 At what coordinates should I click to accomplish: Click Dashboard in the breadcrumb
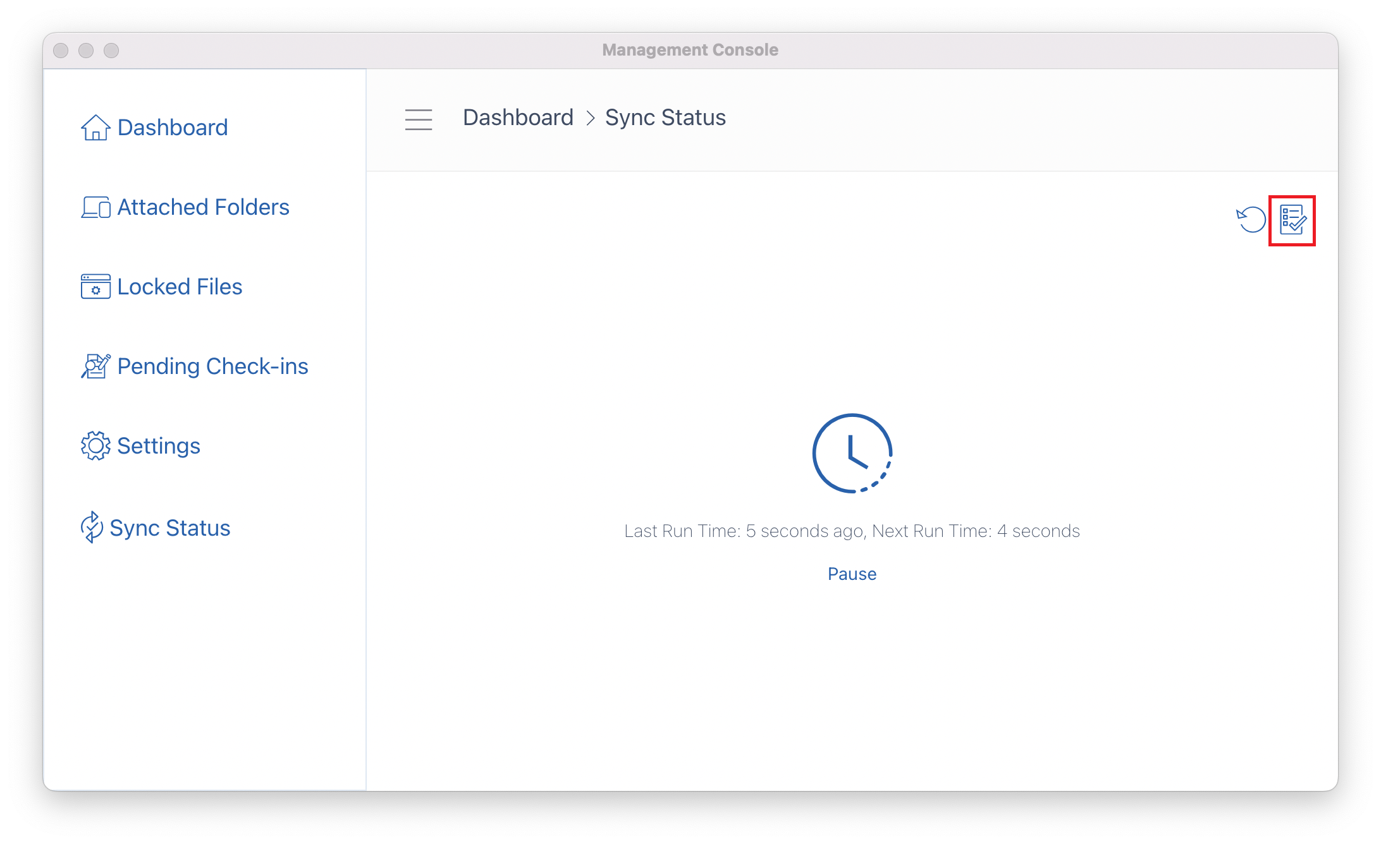coord(518,118)
